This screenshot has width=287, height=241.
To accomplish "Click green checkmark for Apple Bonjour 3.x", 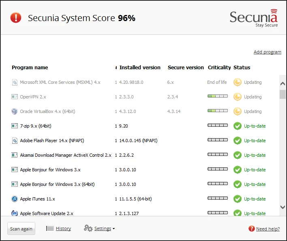I will [x=238, y=170].
